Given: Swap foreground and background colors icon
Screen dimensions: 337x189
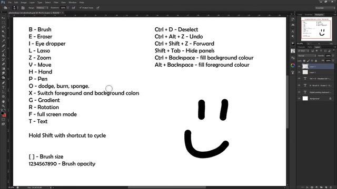Looking at the screenshot, I should (x=5, y=110).
